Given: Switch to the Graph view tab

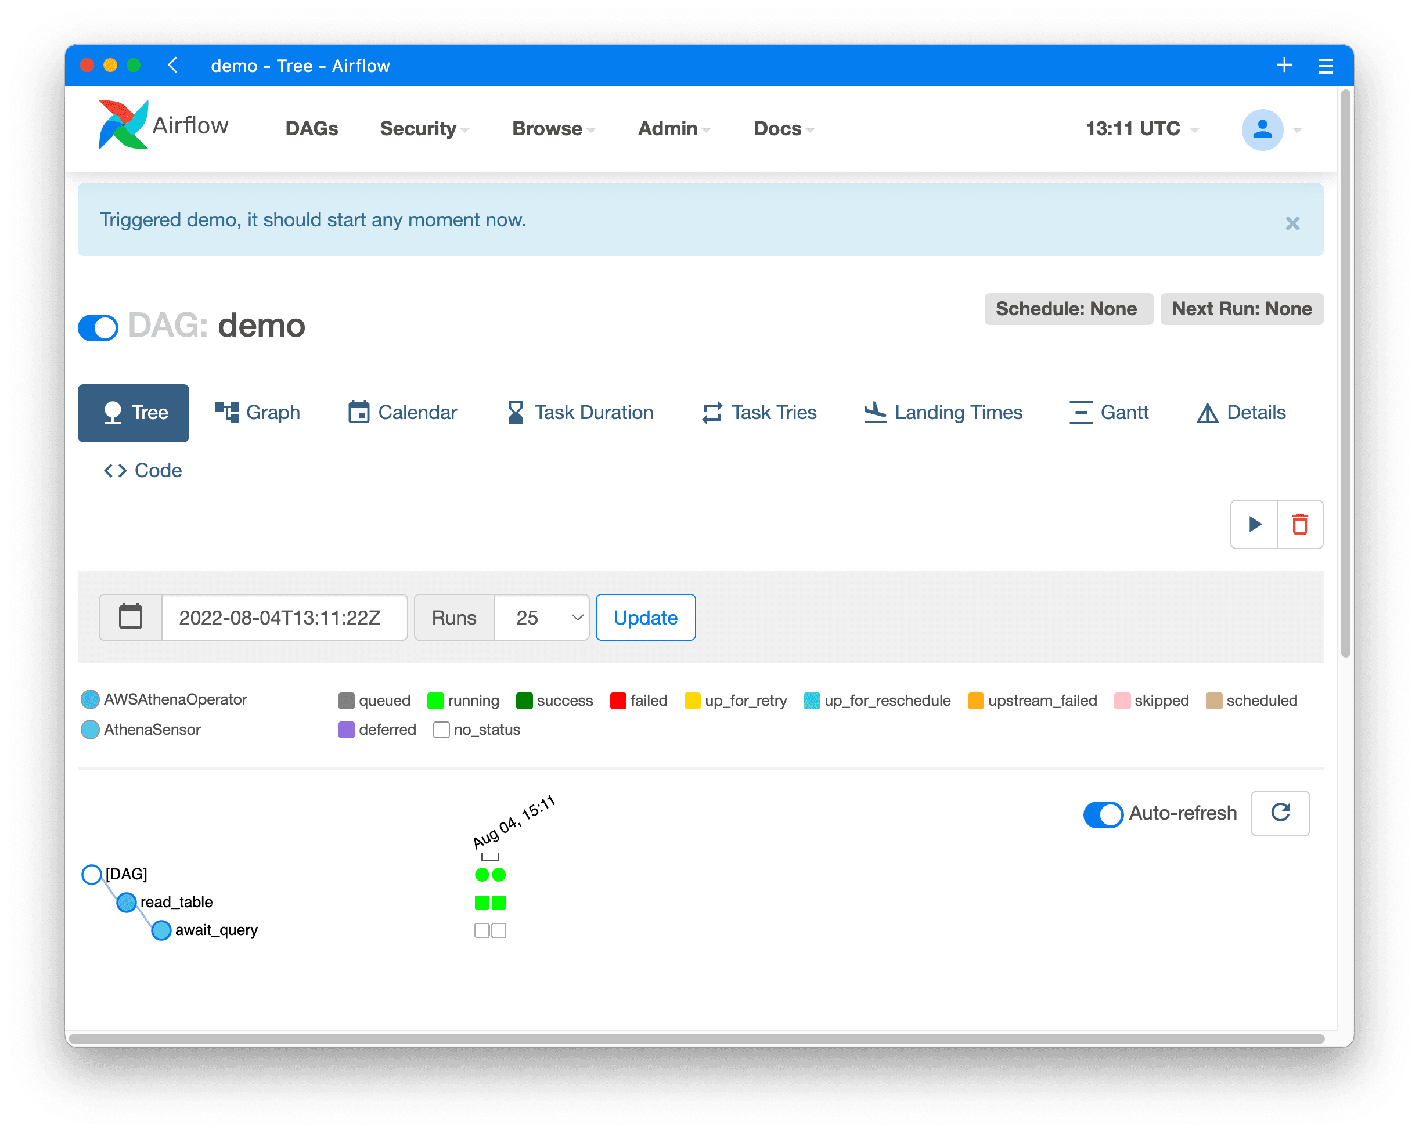Looking at the screenshot, I should [x=258, y=413].
